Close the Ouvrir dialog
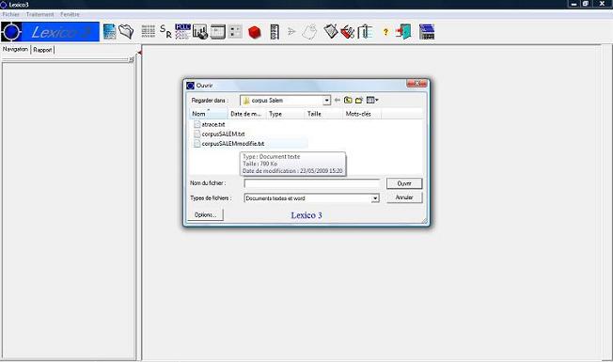 point(417,84)
